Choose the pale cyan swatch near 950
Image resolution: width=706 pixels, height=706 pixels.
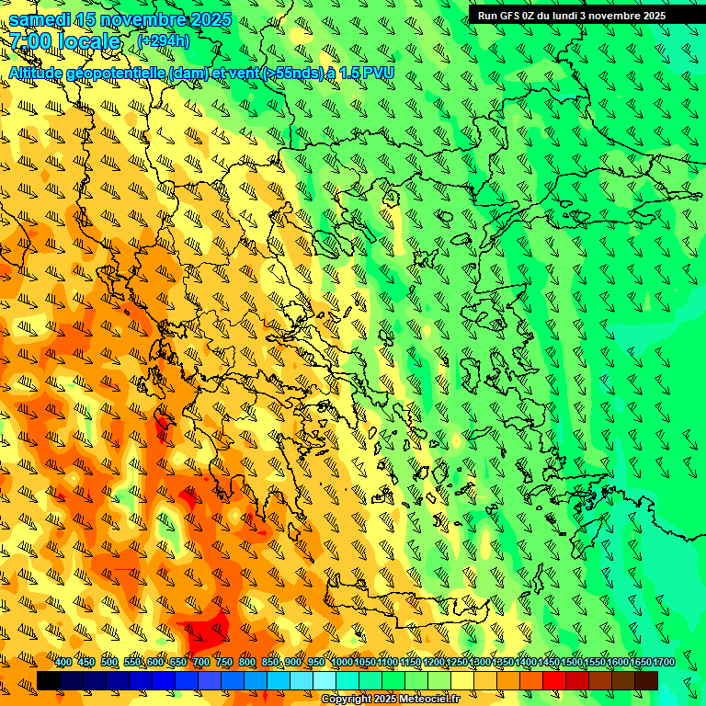tap(325, 681)
